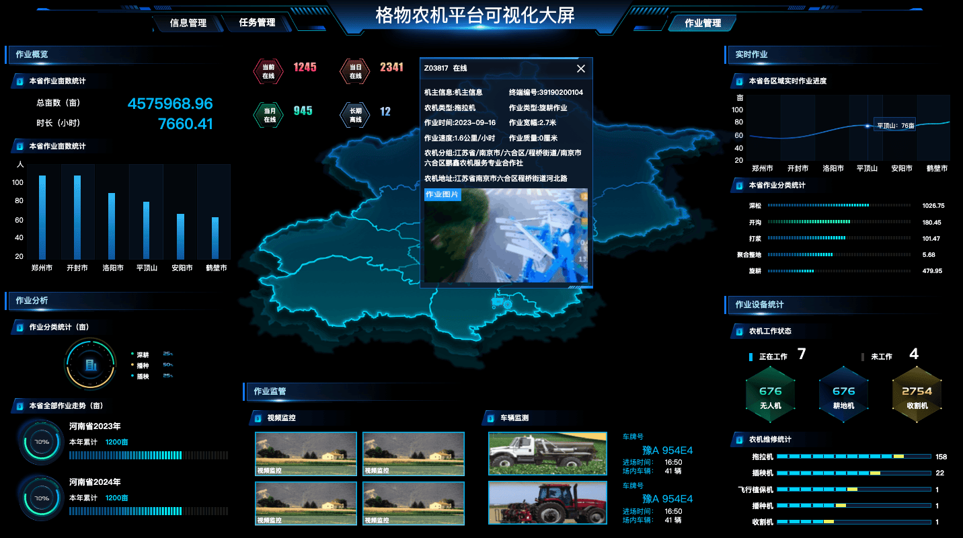Image resolution: width=963 pixels, height=538 pixels.
Task: Click the 河南省2024年 70% gauge
Action: [x=42, y=498]
